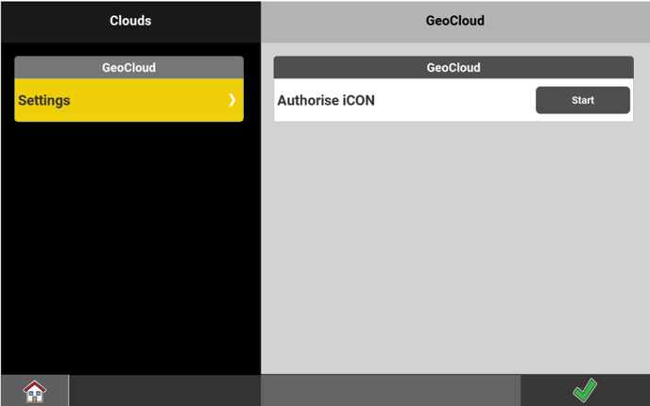
Task: Click the Clouds panel title
Action: [x=130, y=21]
